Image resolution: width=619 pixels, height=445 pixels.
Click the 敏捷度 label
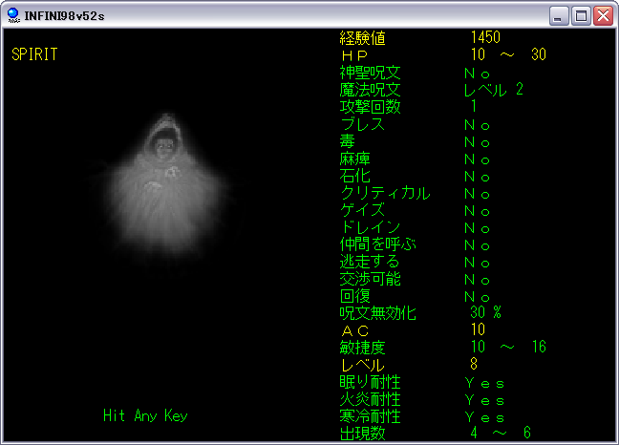[x=362, y=348]
